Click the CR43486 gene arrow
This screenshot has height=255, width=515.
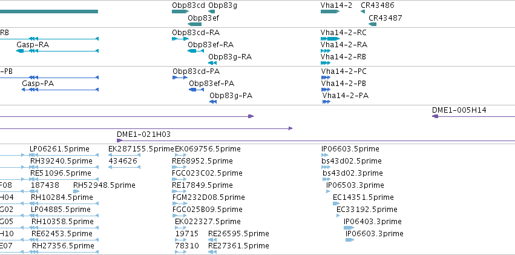[x=362, y=12]
